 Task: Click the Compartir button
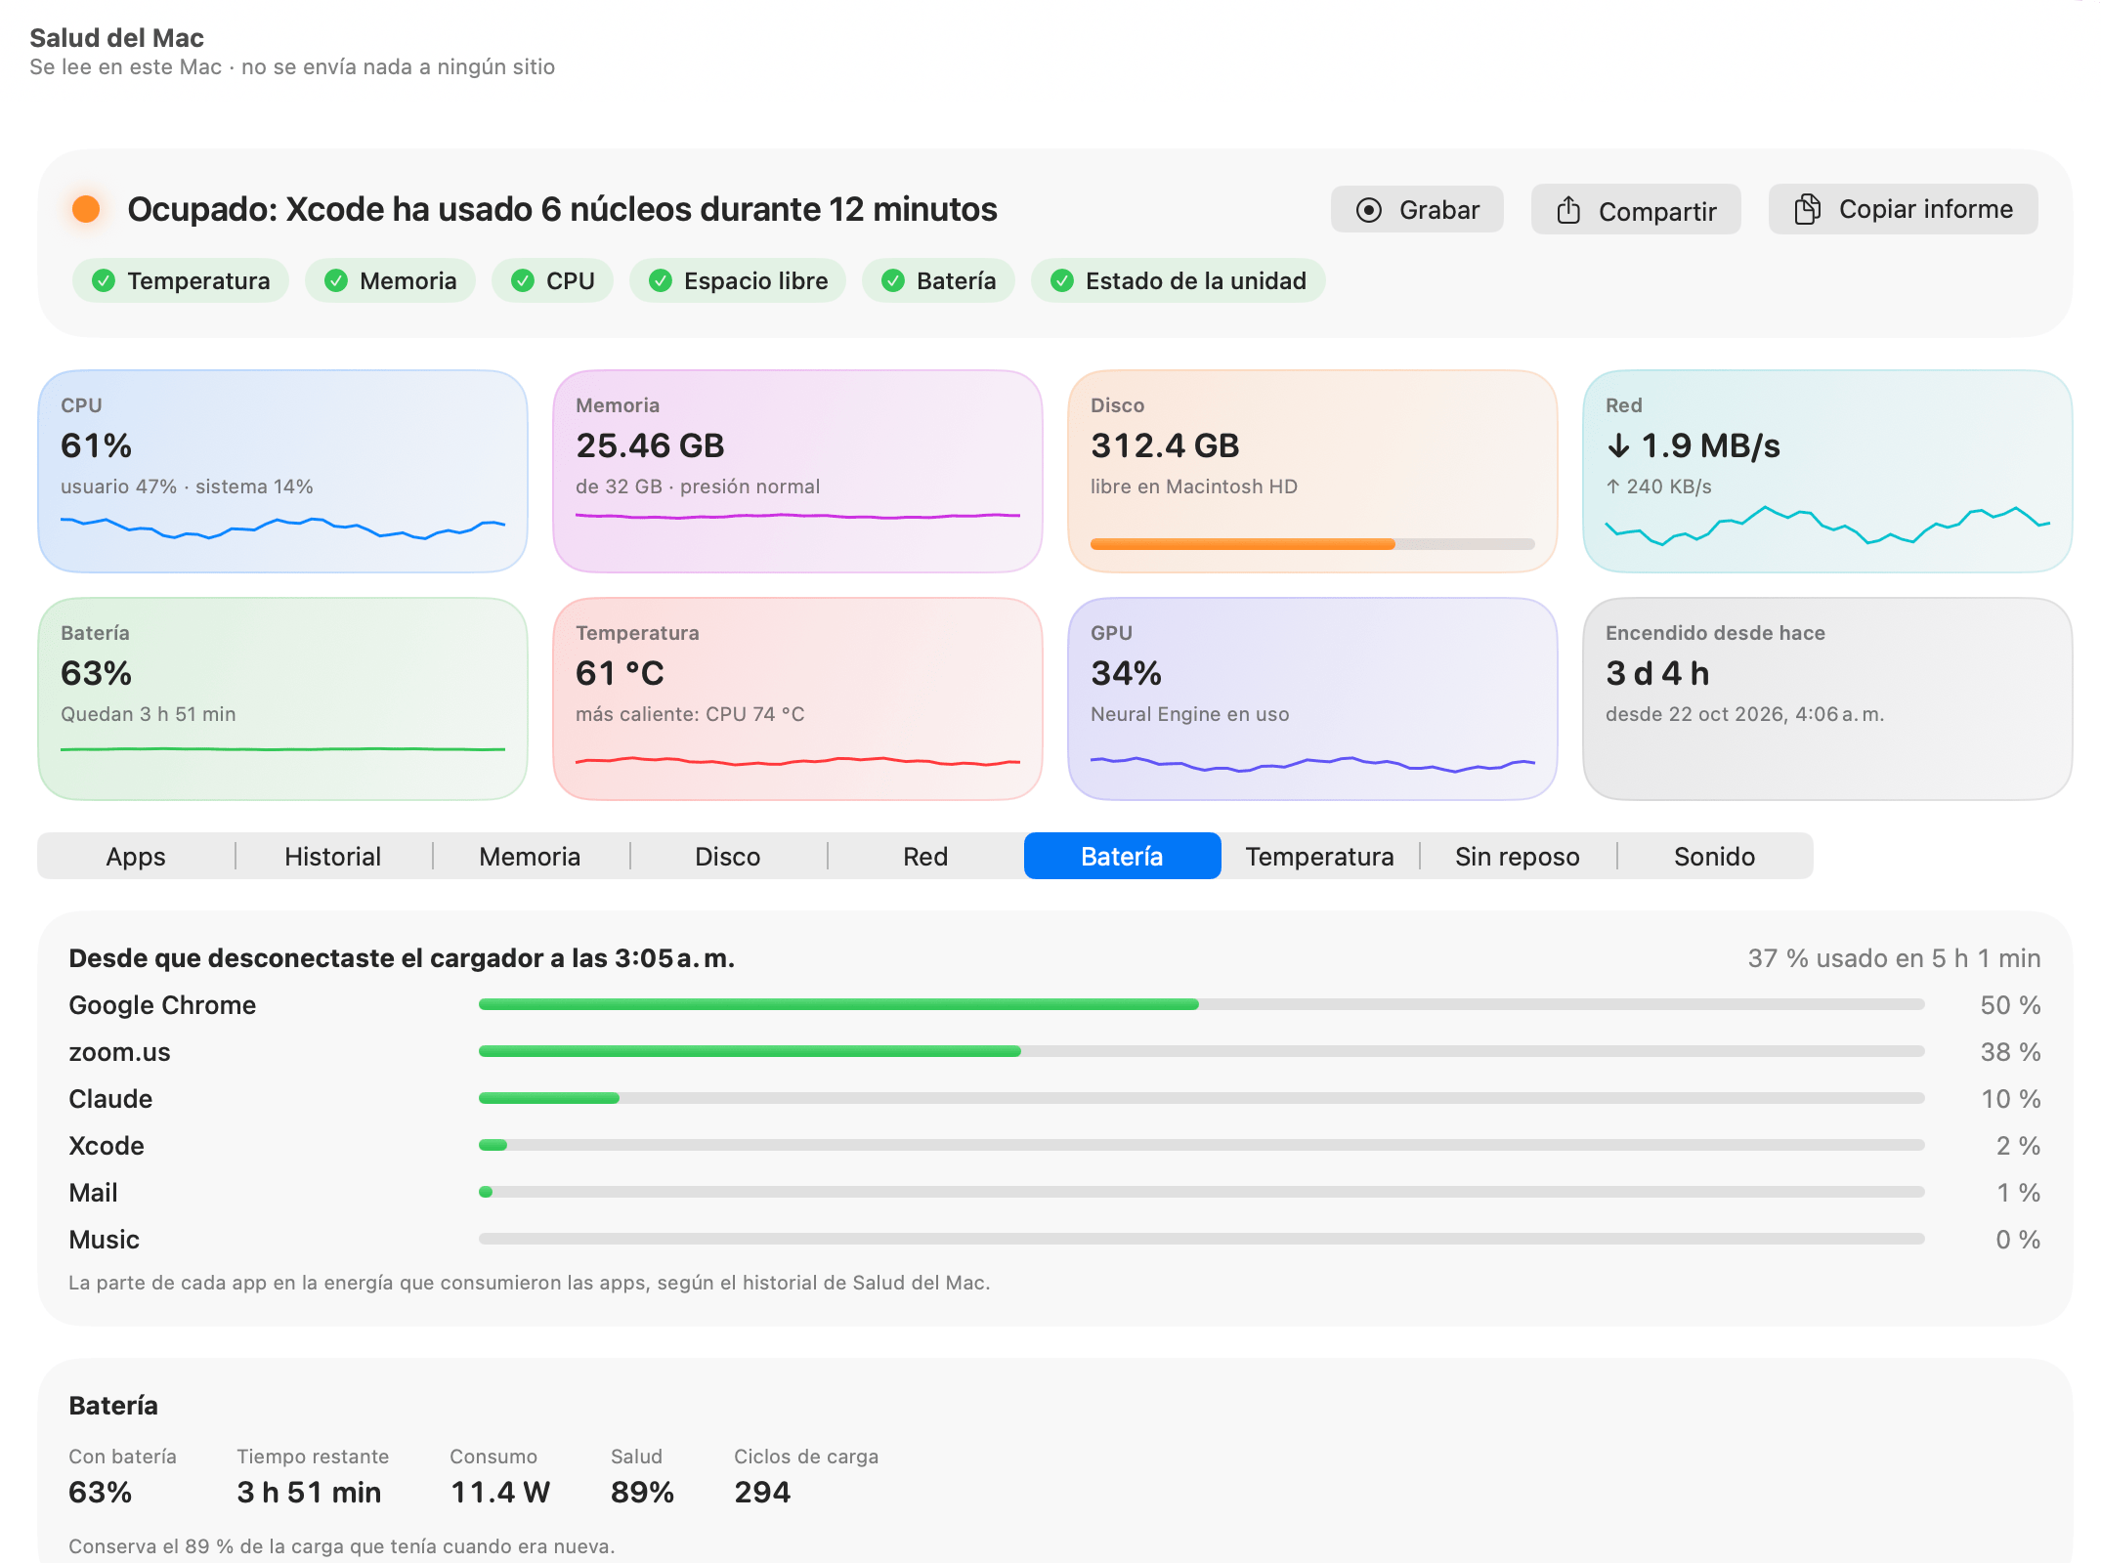click(x=1636, y=210)
